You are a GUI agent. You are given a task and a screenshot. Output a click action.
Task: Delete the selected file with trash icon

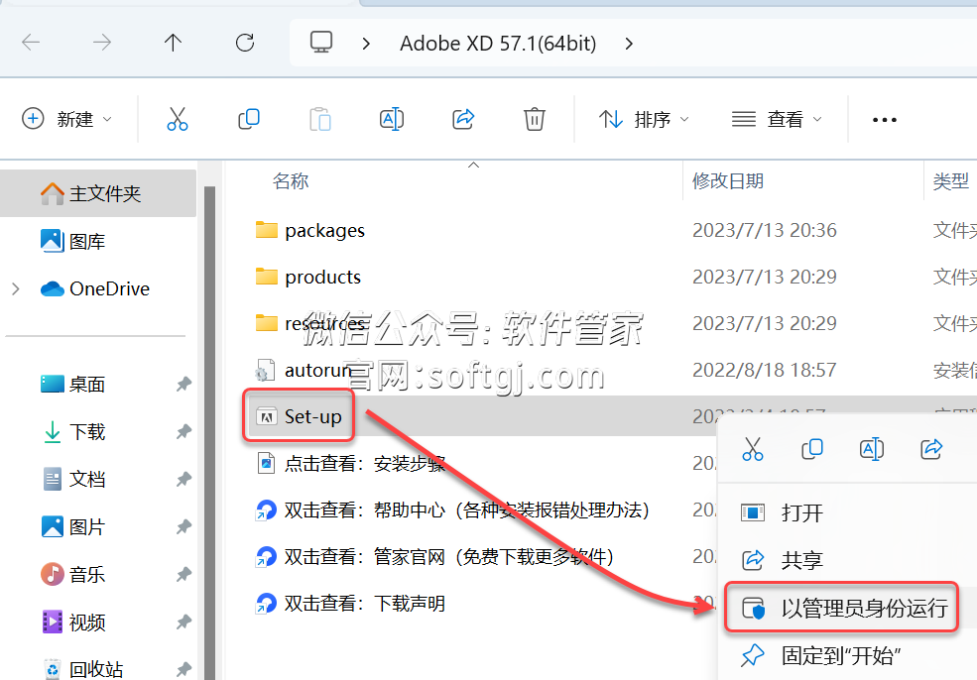pyautogui.click(x=534, y=118)
